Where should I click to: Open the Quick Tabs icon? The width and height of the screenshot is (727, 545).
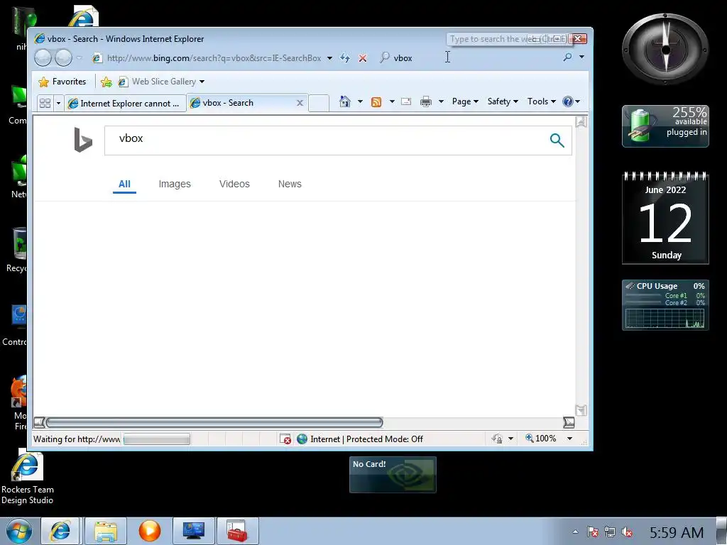point(45,103)
